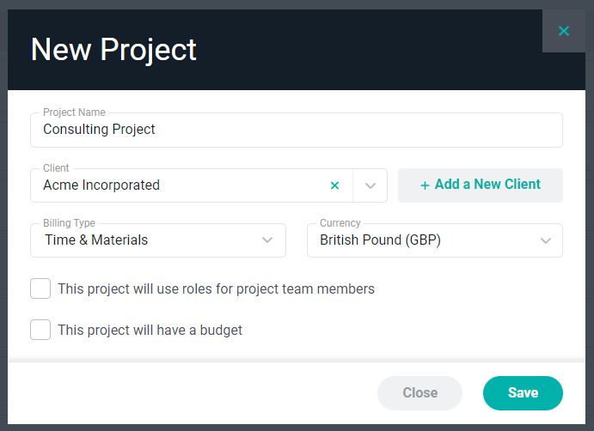594x431 pixels.
Task: Select the British Pound (GBP) currency value
Action: click(380, 240)
